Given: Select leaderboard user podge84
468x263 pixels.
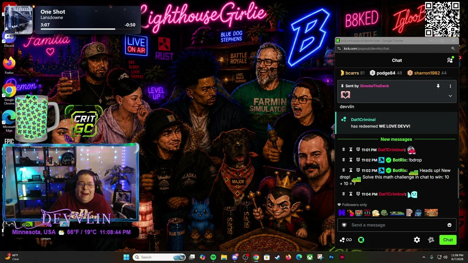Looking at the screenshot, I should click(x=386, y=73).
